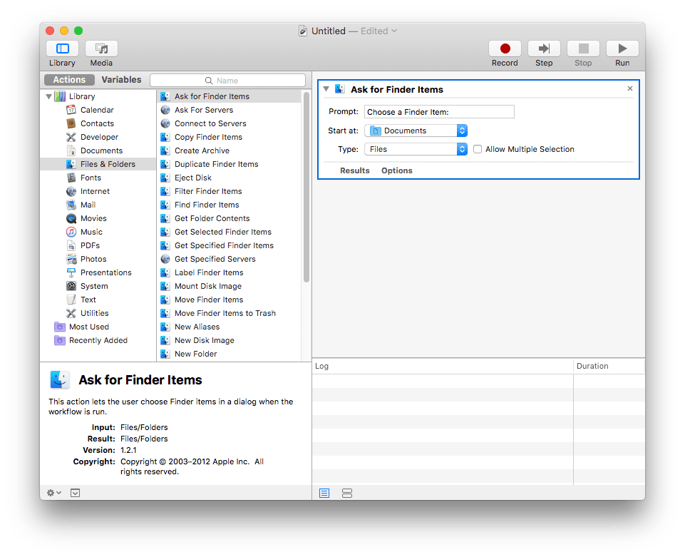Select Utilities category in Library

[x=94, y=313]
